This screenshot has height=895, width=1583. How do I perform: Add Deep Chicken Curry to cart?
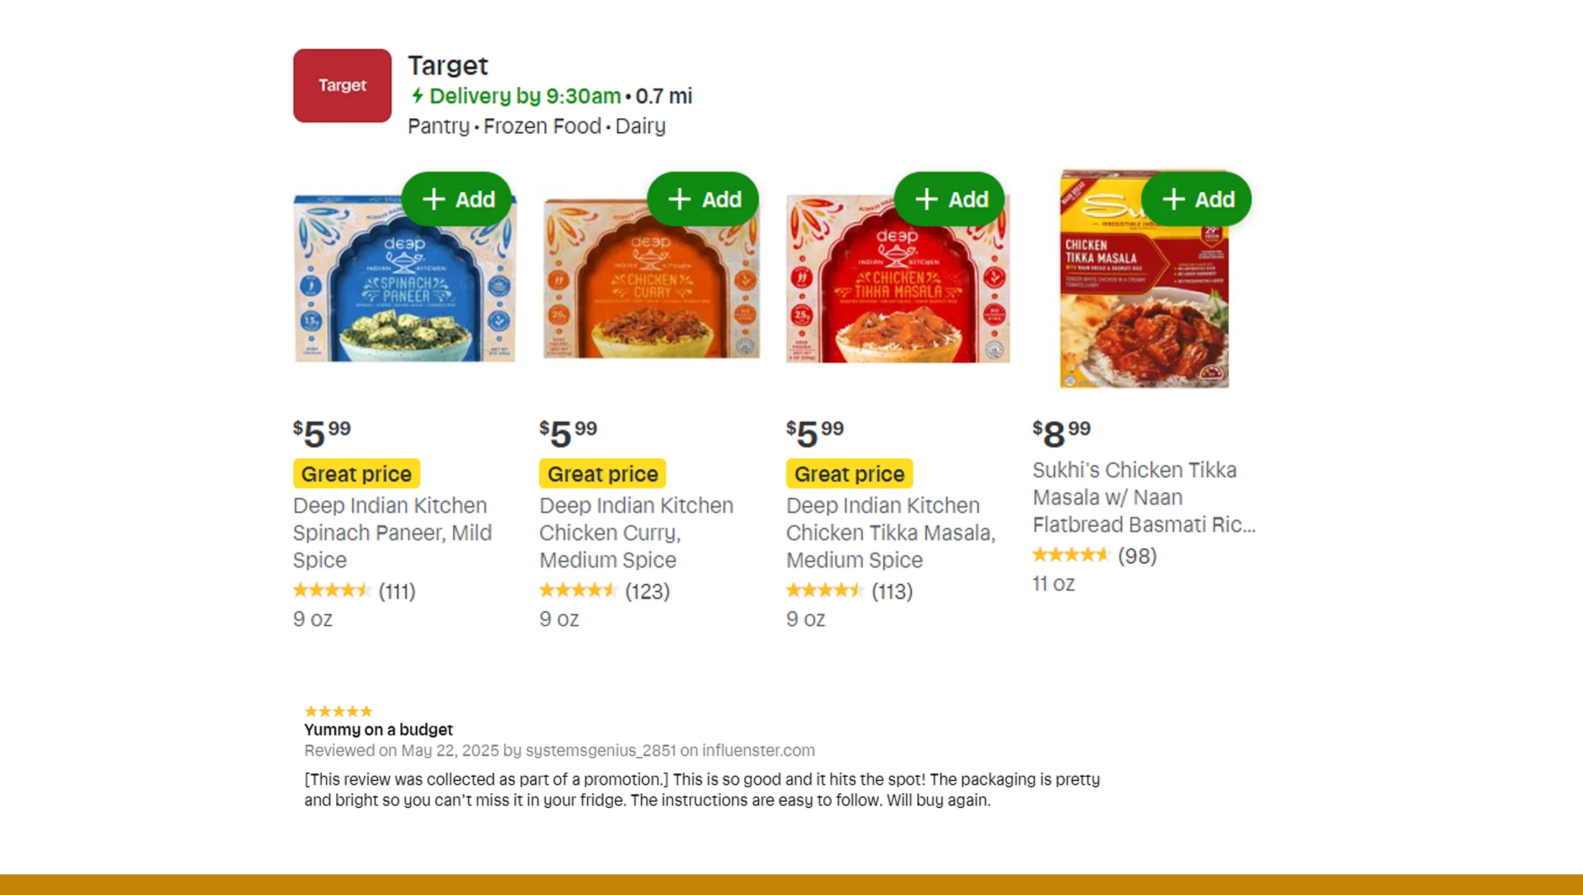[704, 199]
